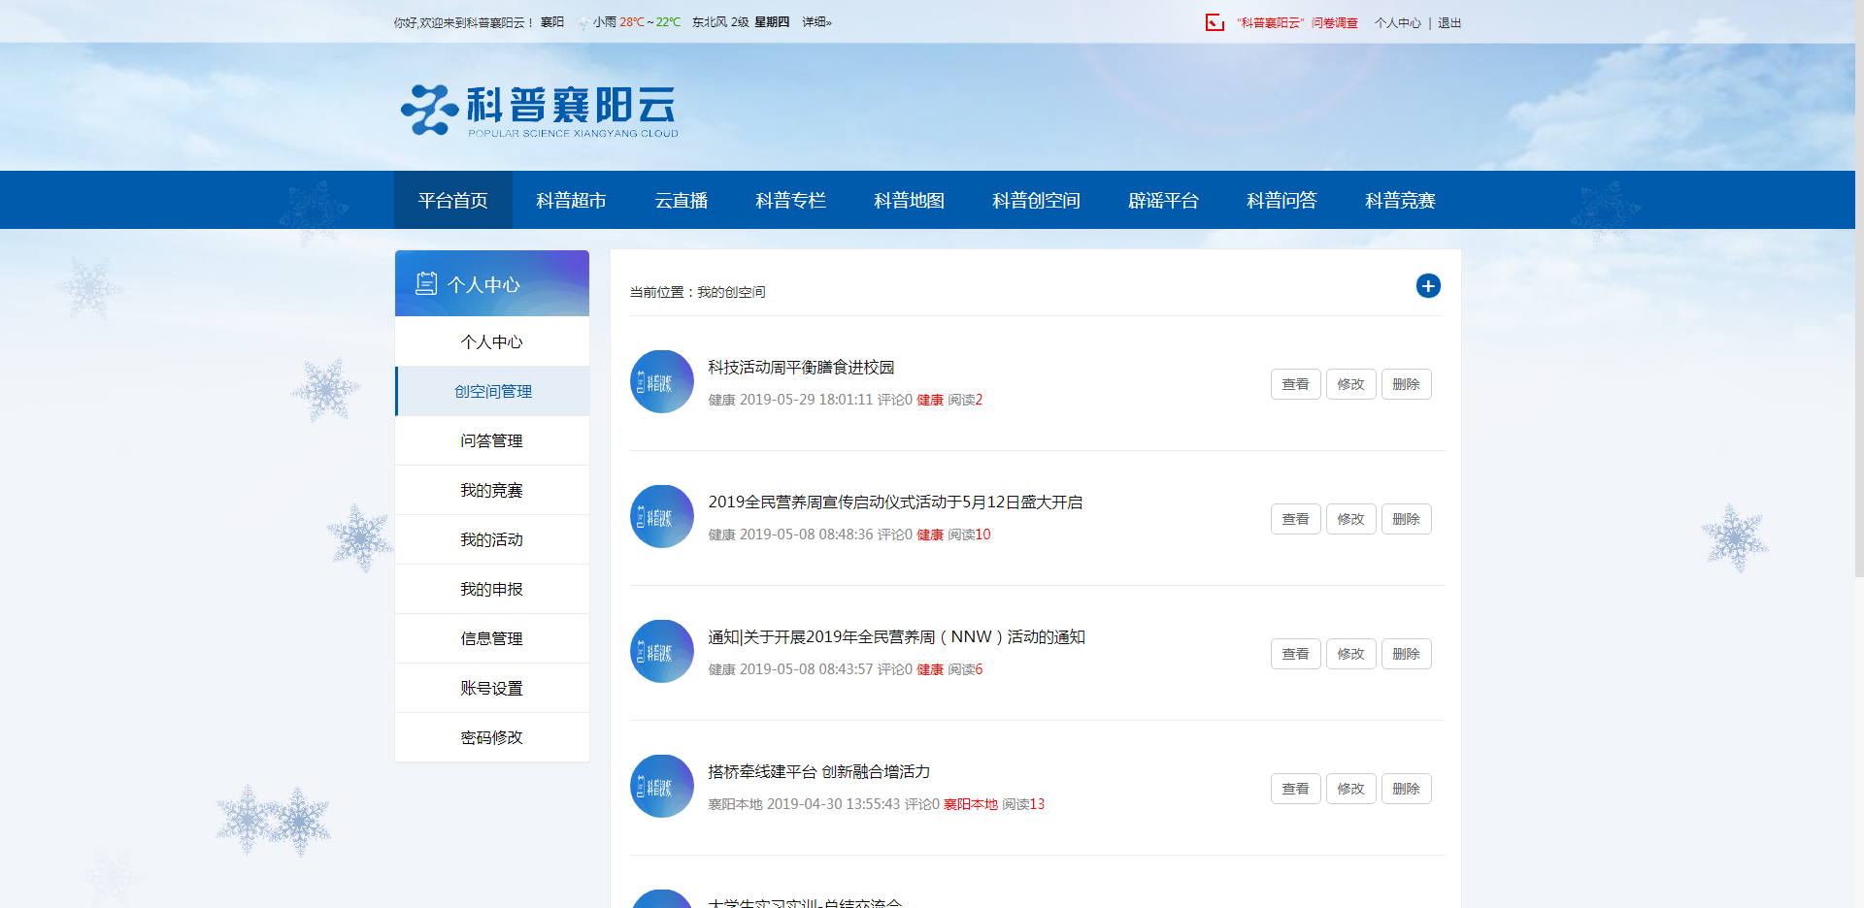Click the red survey questionnaire icon
Viewport: 1864px width, 908px height.
pyautogui.click(x=1215, y=22)
